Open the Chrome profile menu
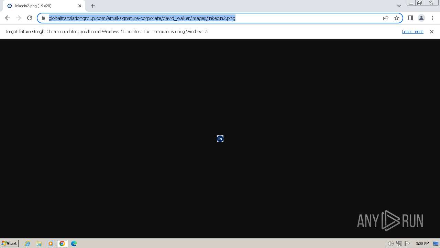The width and height of the screenshot is (440, 248). [x=421, y=18]
